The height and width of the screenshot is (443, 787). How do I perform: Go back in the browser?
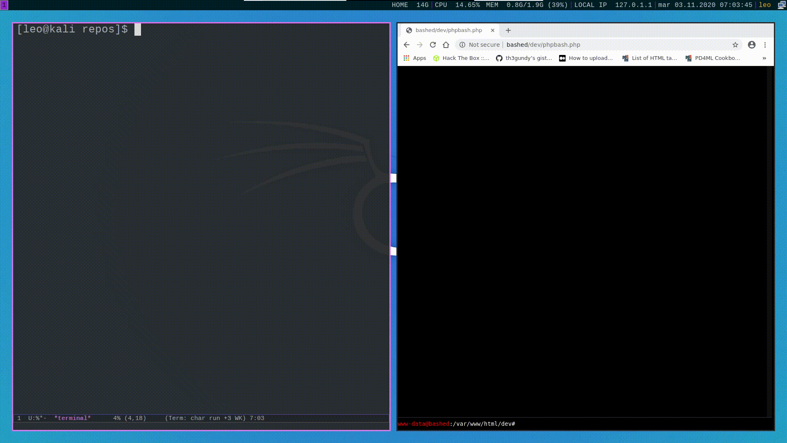406,45
